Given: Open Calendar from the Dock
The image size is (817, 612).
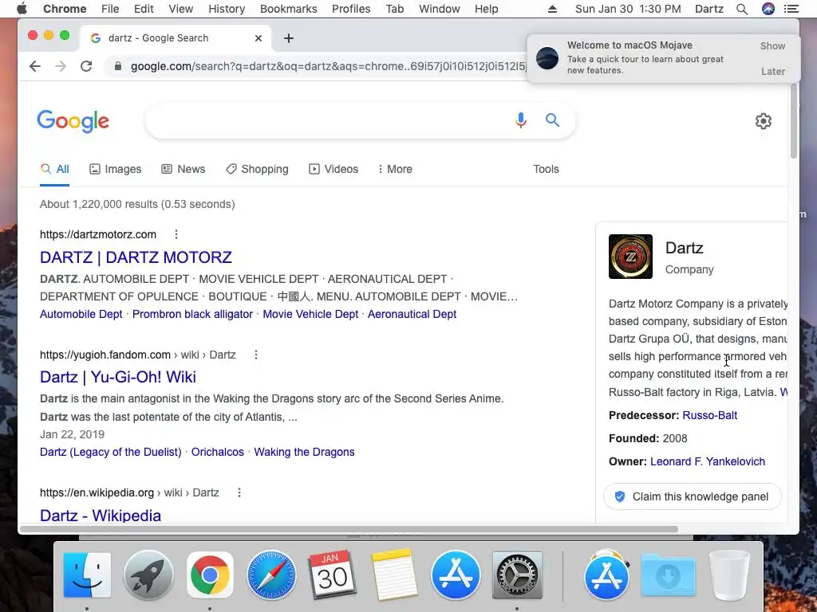Looking at the screenshot, I should click(333, 575).
